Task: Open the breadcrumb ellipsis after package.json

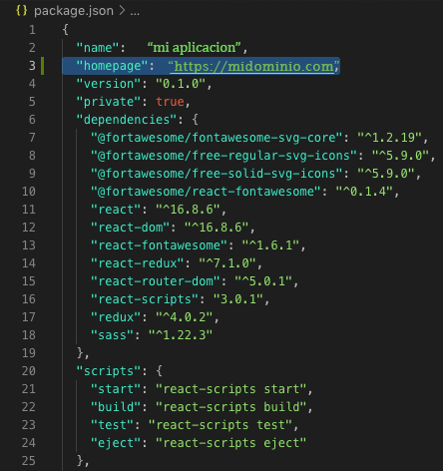Action: coord(135,12)
